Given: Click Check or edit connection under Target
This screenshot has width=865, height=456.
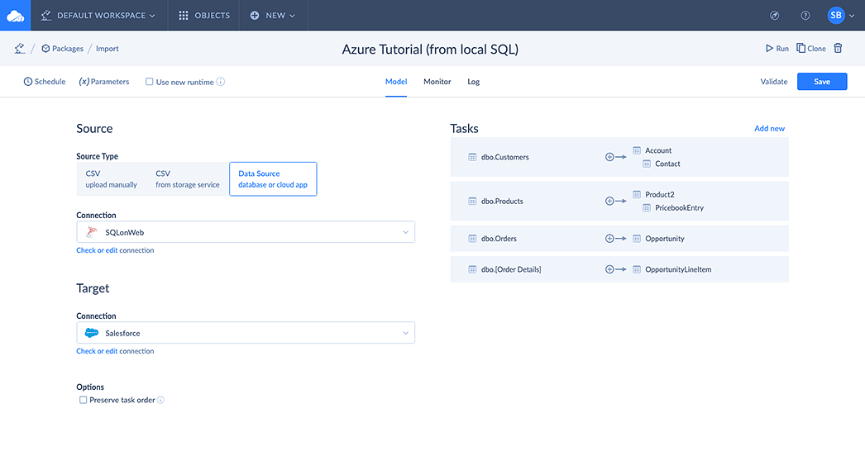Looking at the screenshot, I should tap(115, 351).
